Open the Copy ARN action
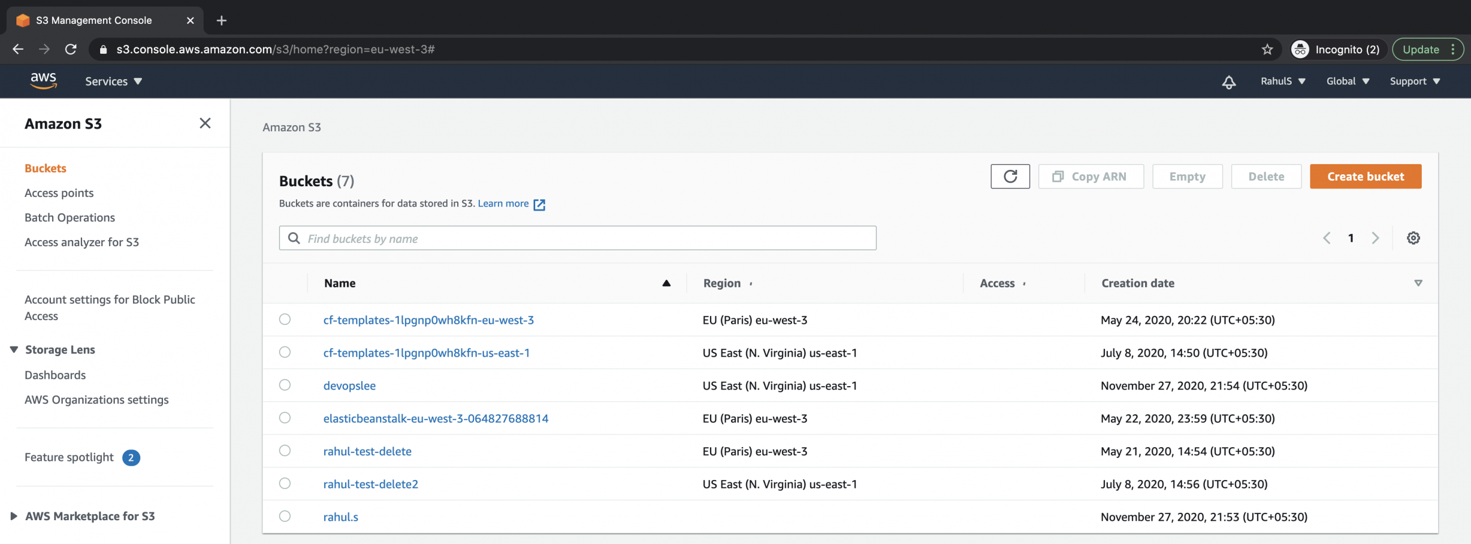 (1091, 177)
